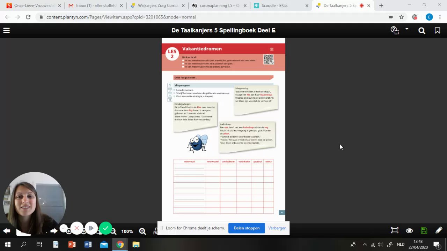Reload the page with the refresh button

[x=28, y=17]
